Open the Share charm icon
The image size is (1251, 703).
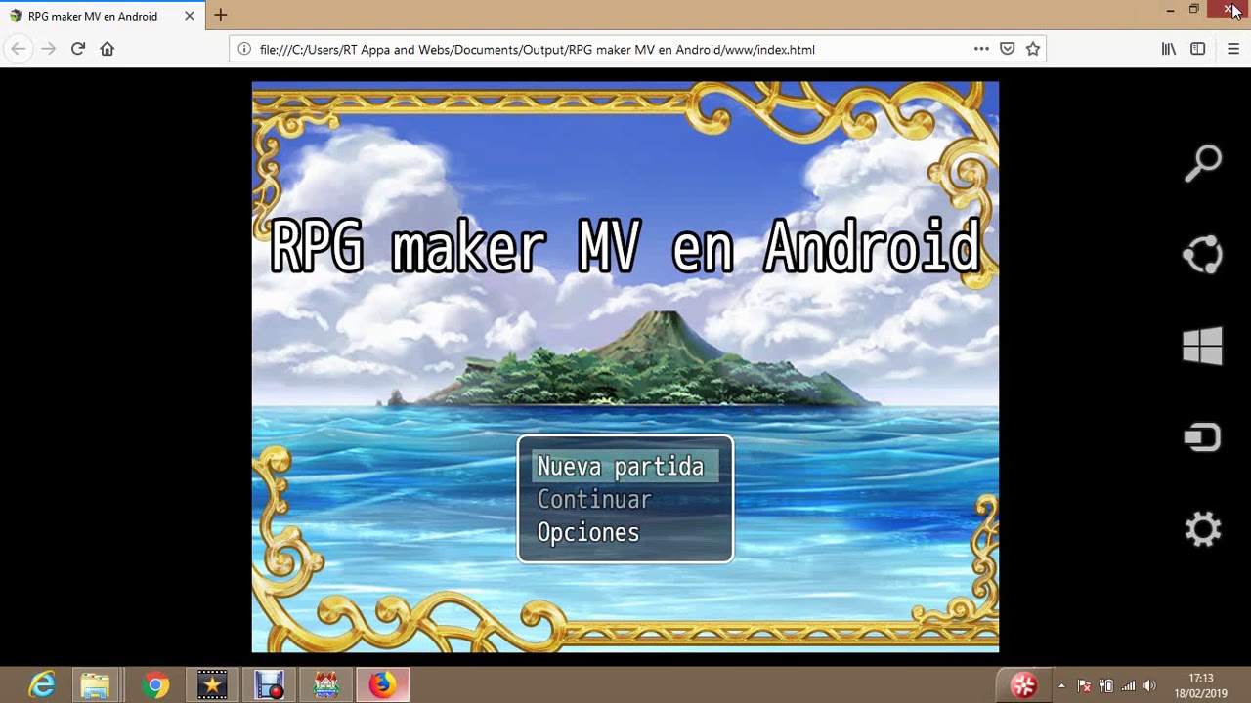pos(1203,255)
